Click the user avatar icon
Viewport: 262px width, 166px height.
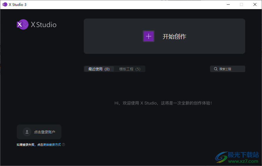[27, 132]
